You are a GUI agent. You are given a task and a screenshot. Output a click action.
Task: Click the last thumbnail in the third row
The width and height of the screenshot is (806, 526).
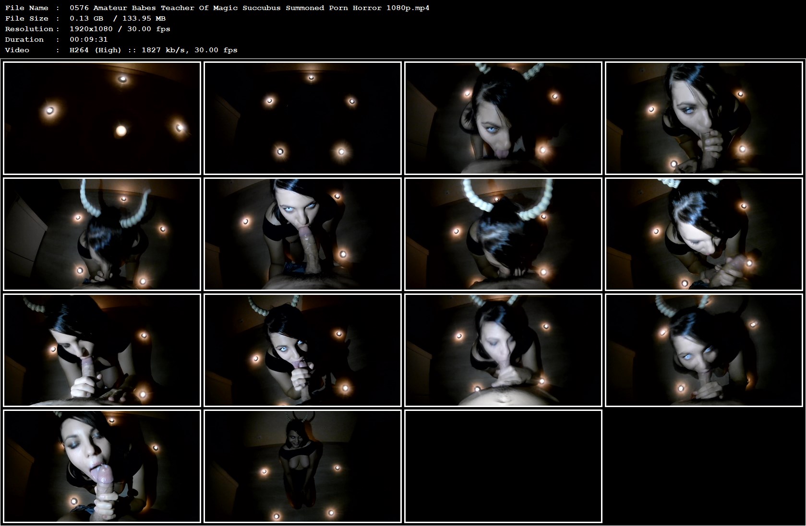[705, 351]
